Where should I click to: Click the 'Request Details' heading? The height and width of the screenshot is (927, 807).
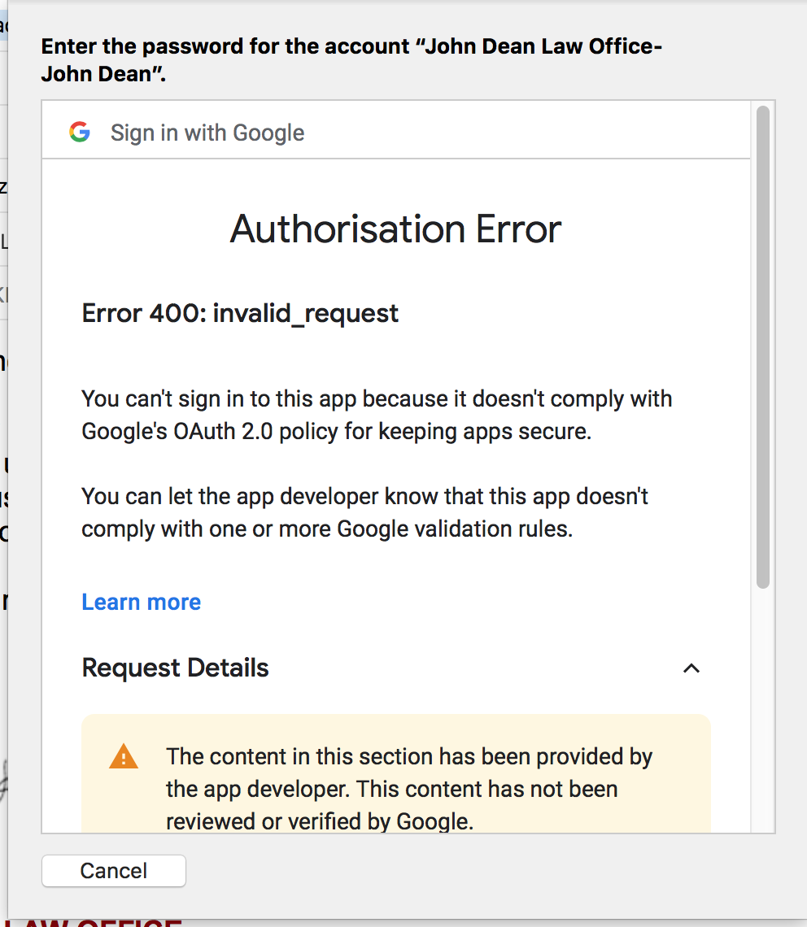(175, 668)
